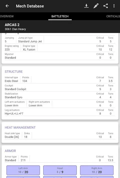The width and height of the screenshot is (120, 178).
Task: Open edit mode with pencil icon
Action: click(96, 6)
